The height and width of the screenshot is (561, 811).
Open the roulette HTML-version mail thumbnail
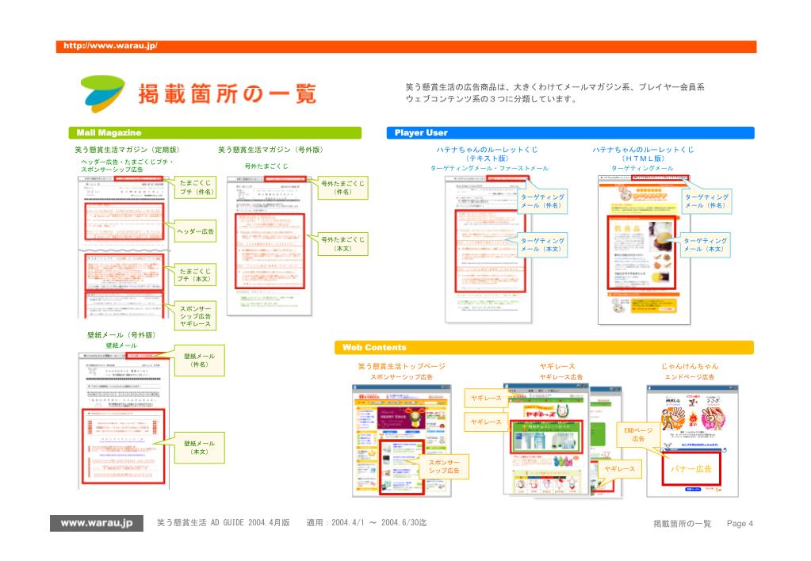pyautogui.click(x=644, y=250)
